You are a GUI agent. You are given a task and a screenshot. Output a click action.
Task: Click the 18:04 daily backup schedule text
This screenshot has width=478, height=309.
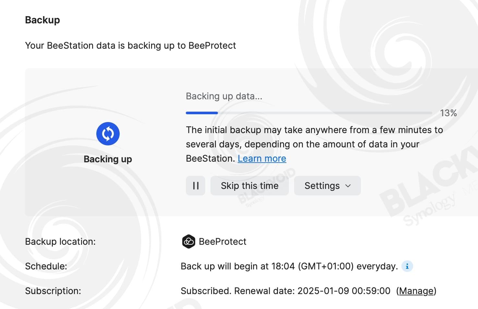coord(289,266)
